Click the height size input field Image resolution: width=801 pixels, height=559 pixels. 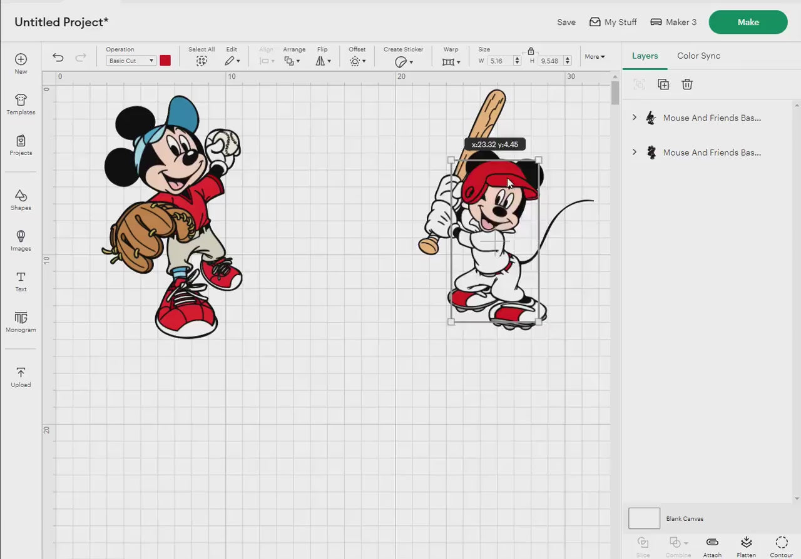pyautogui.click(x=551, y=61)
